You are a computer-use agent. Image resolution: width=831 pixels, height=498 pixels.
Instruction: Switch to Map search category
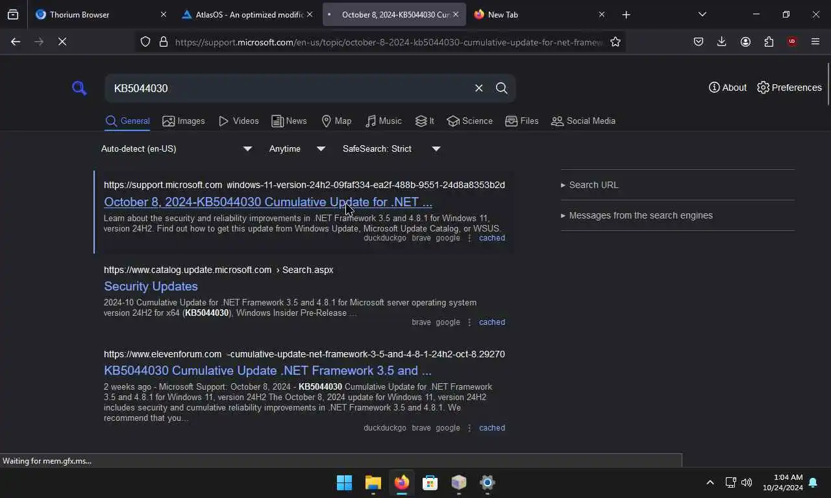(336, 121)
